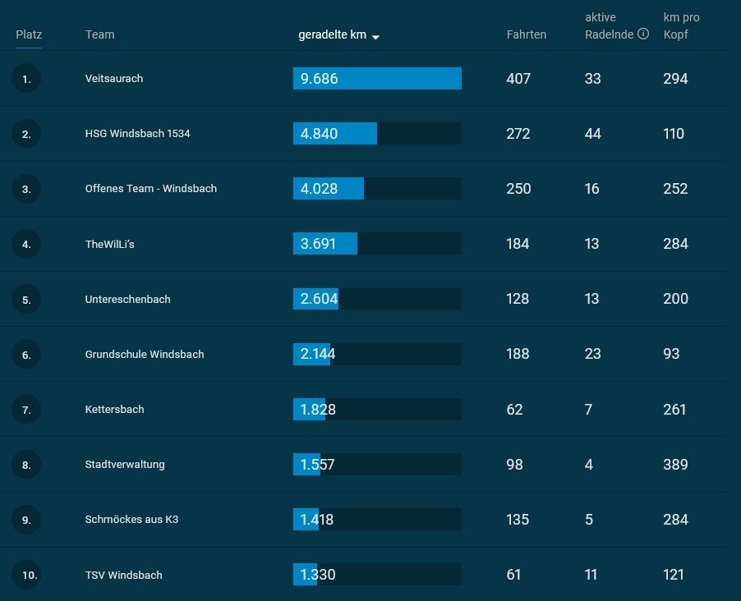Click the 9.686 km progress bar
This screenshot has height=601, width=741.
pos(377,79)
